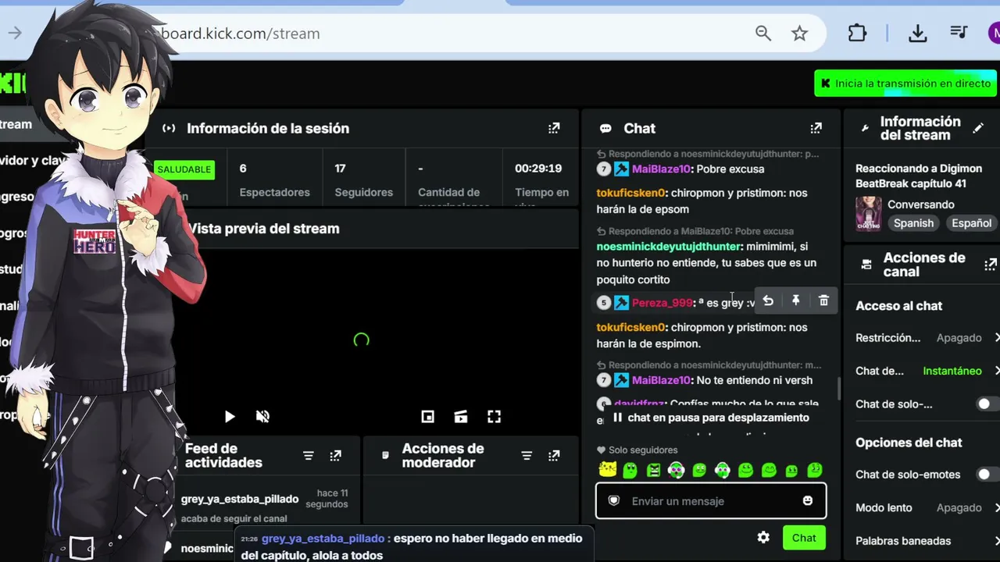Screen dimensions: 1000x562
Task: Click the chat panel scrollbar
Action: point(838,388)
